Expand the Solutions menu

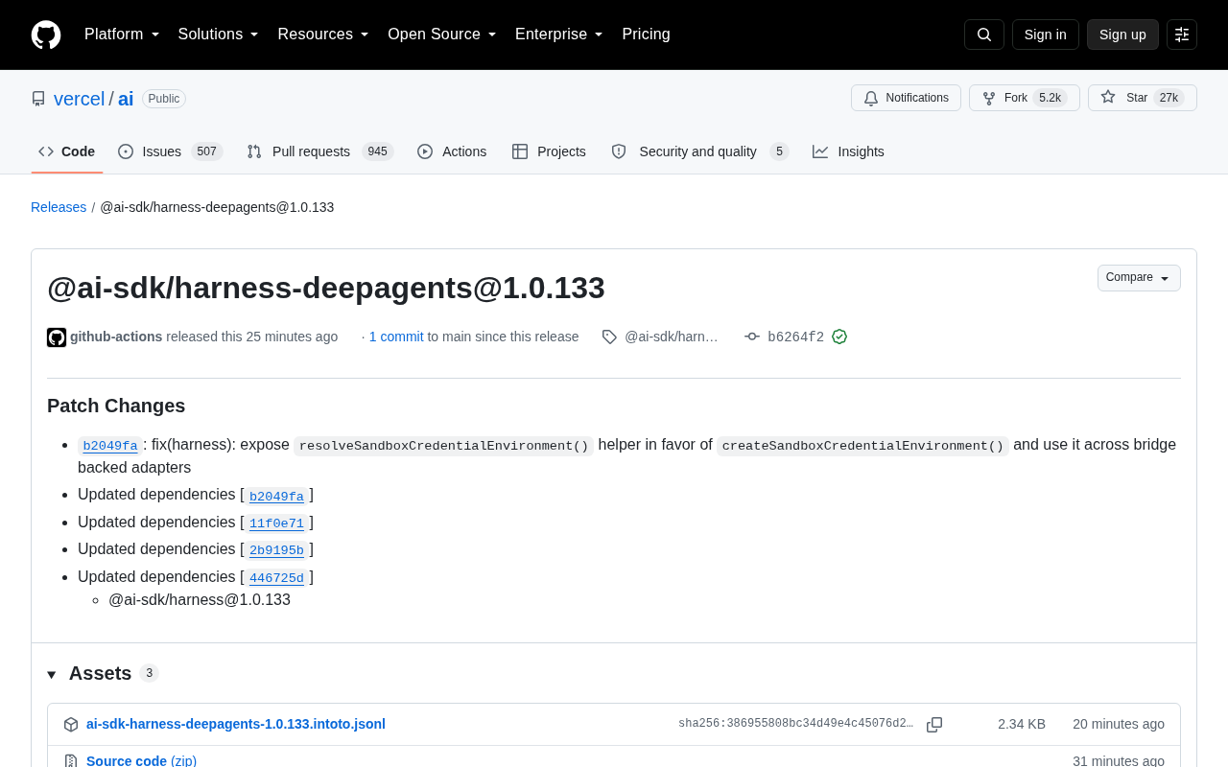pos(219,35)
